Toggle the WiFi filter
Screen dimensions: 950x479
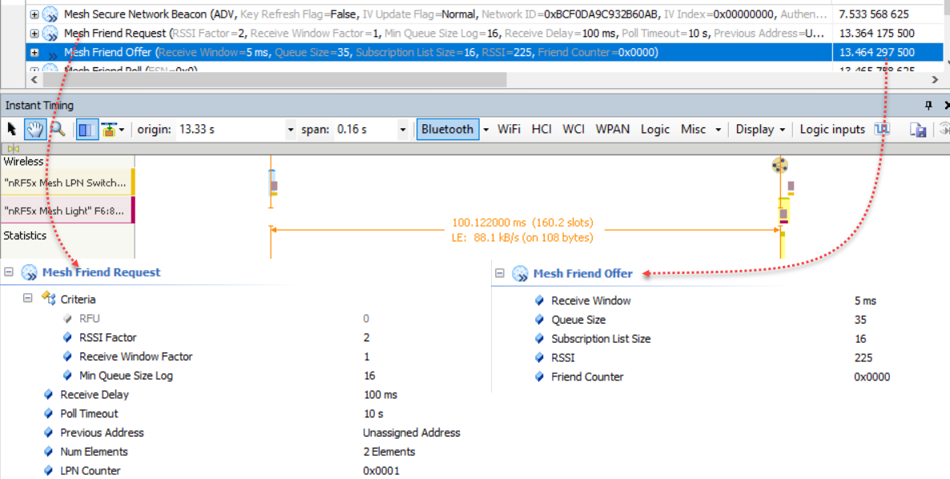pyautogui.click(x=509, y=130)
